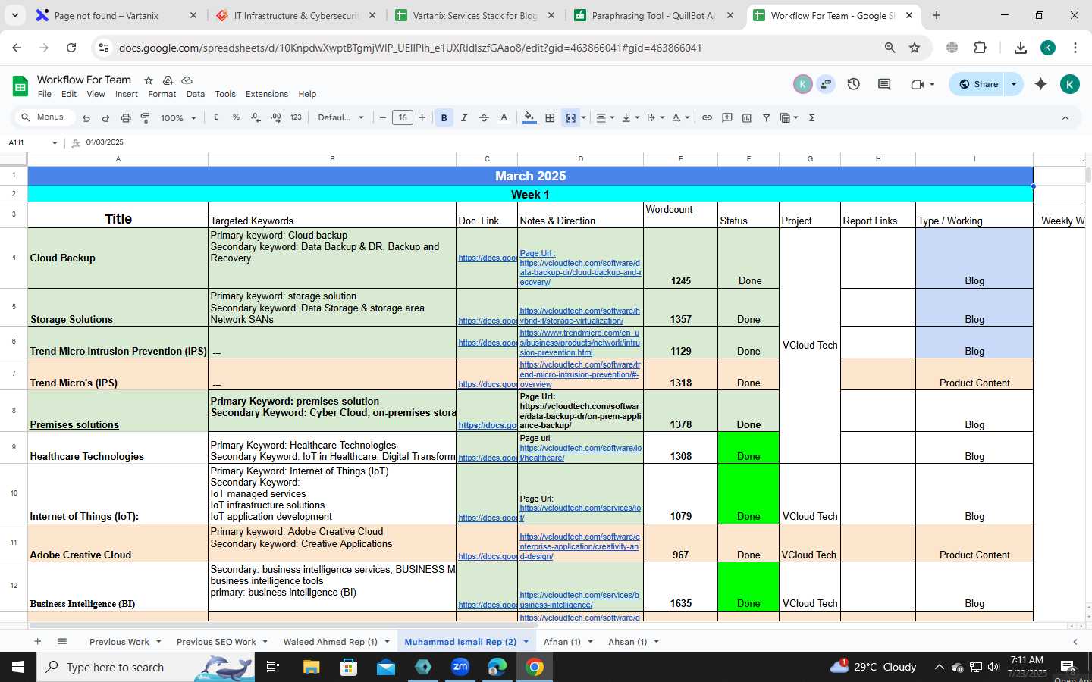Click the Name box showing A1:I1
1092x682 pixels.
point(32,142)
